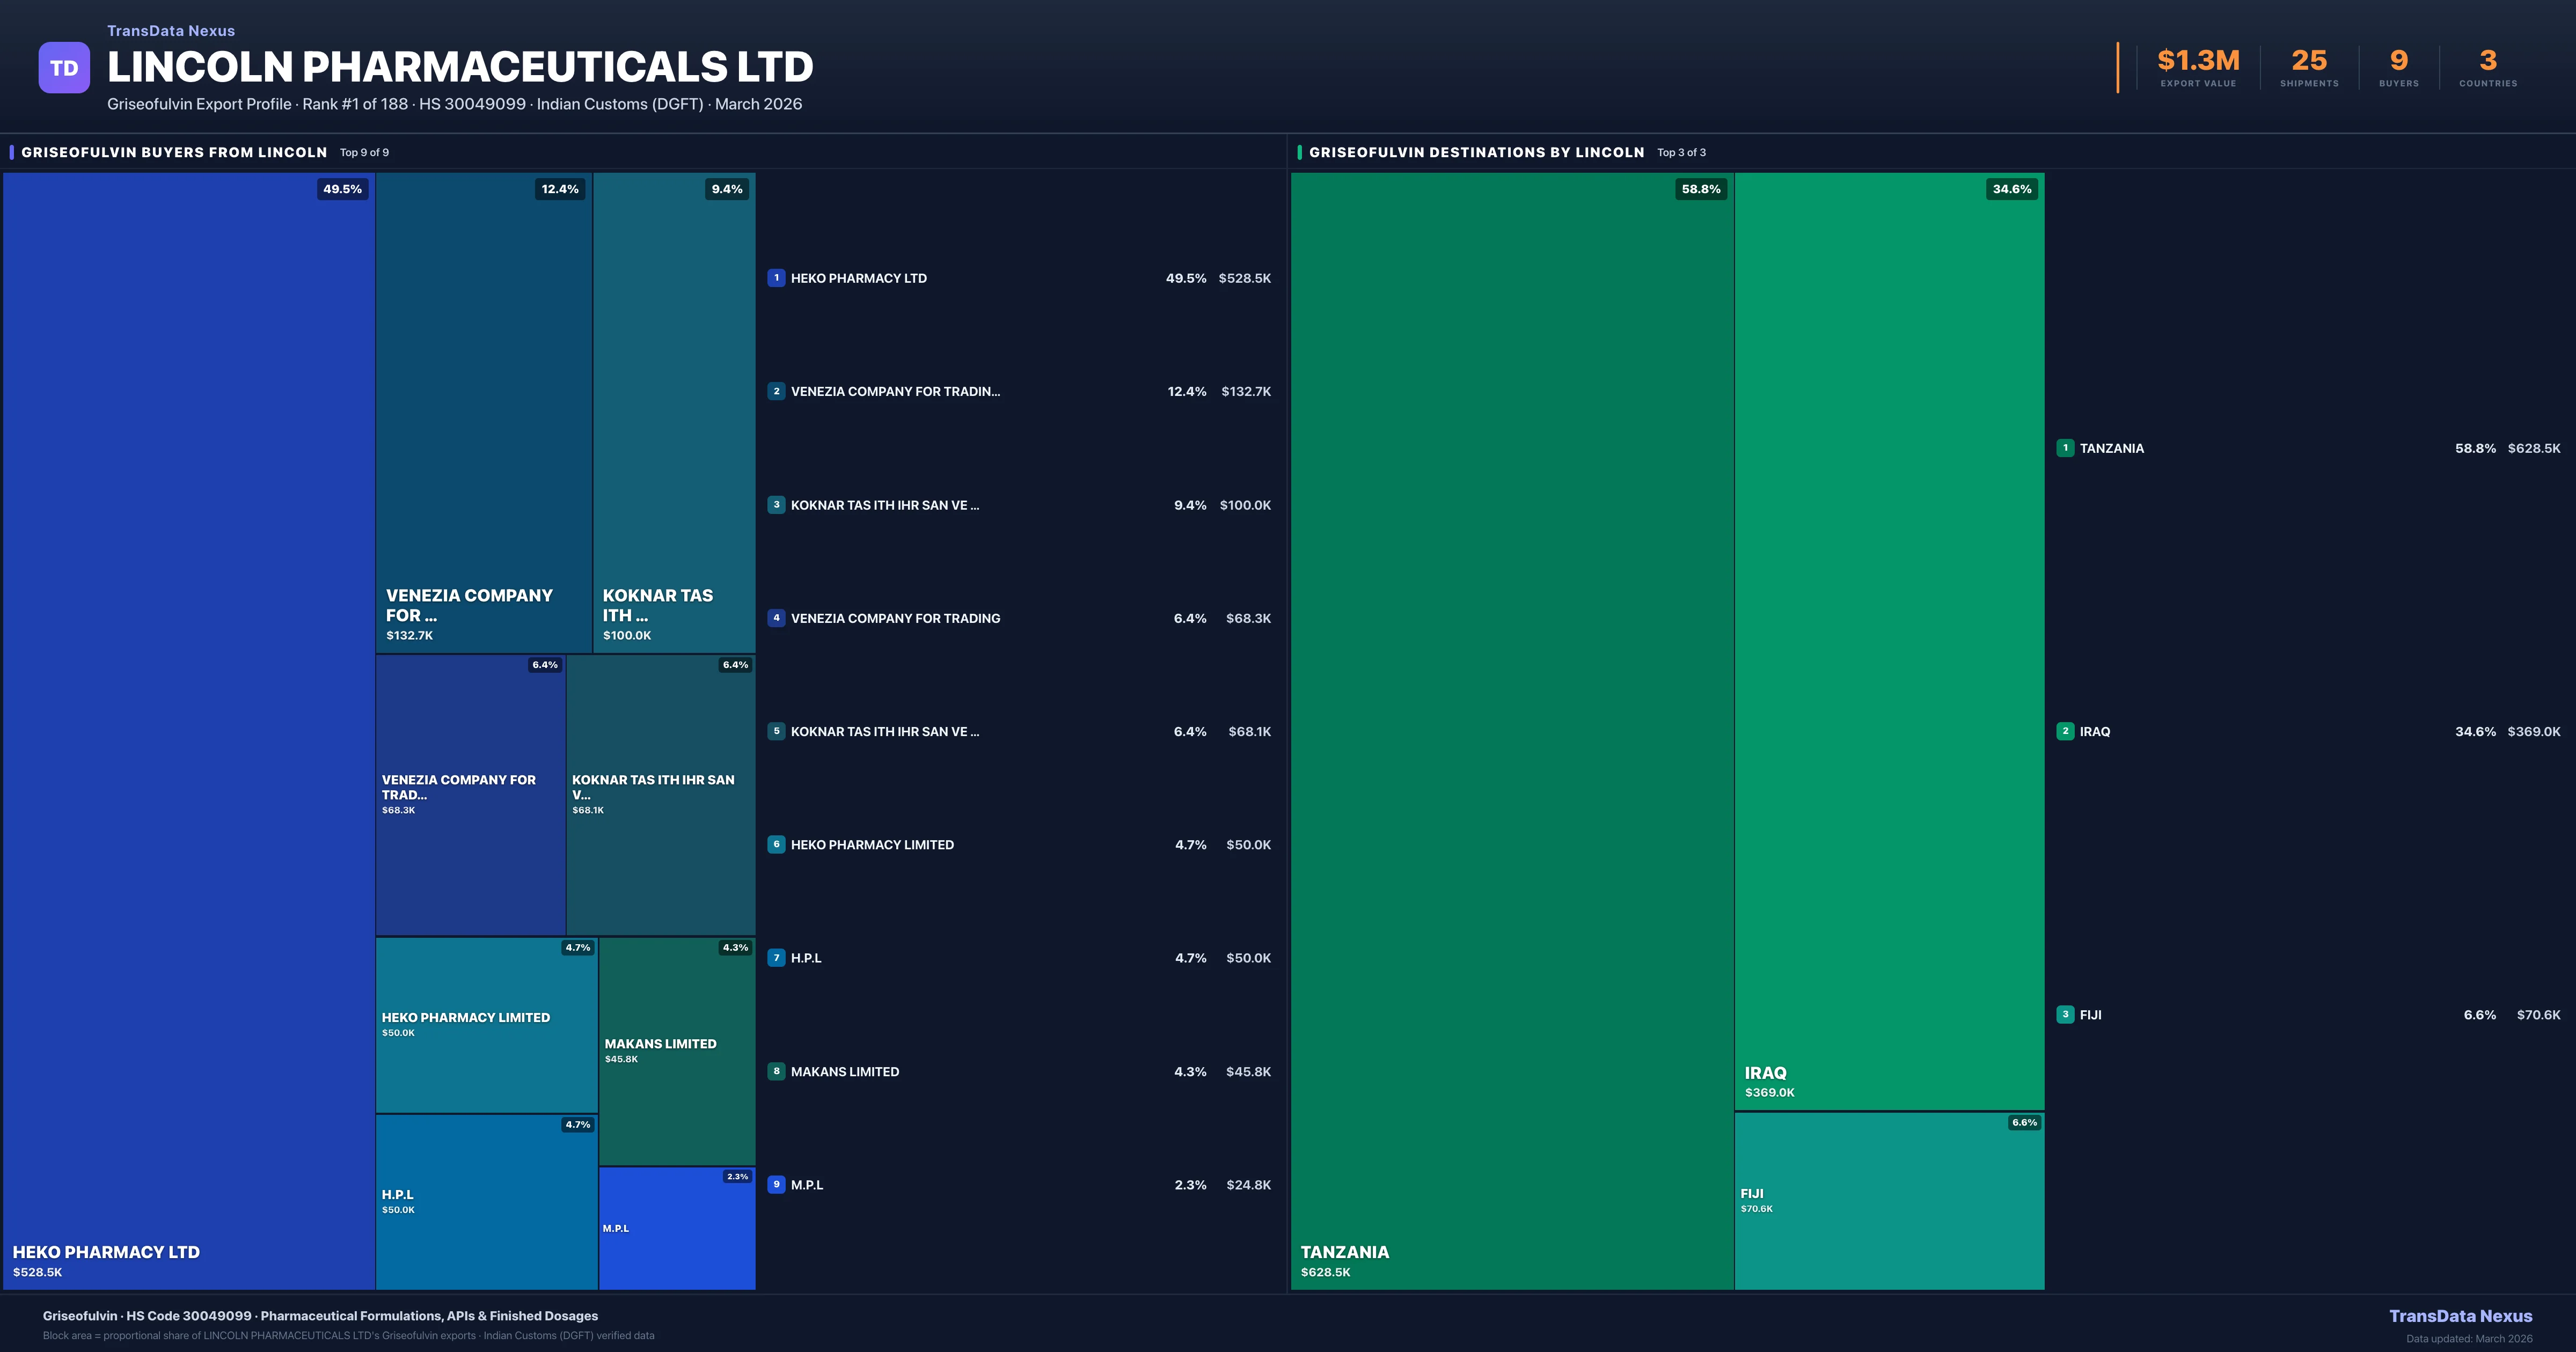Click rank 3 badge beside FIJI
2576x1352 pixels.
pos(2065,1014)
